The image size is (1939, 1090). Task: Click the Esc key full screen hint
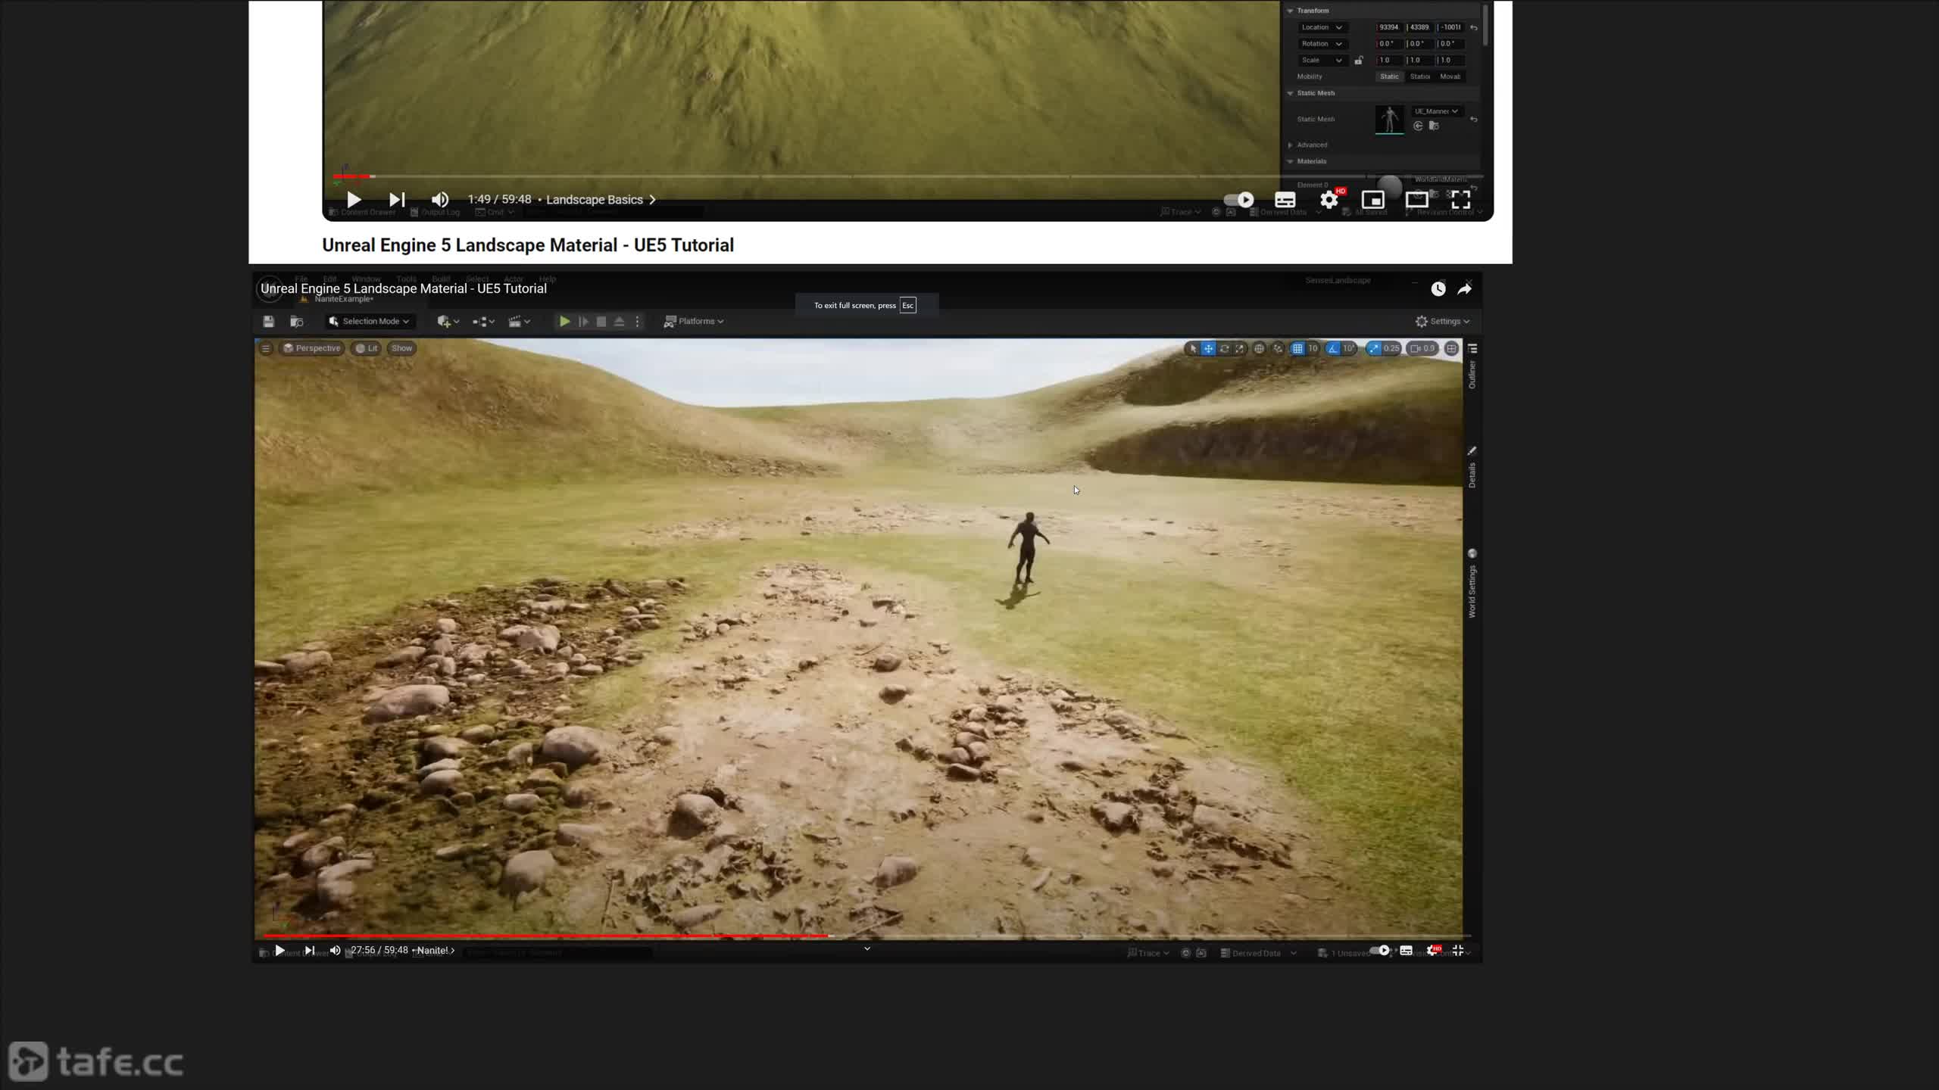(x=907, y=306)
